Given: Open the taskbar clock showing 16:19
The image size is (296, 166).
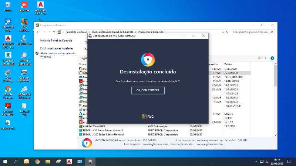Looking at the screenshot, I should tap(277, 162).
